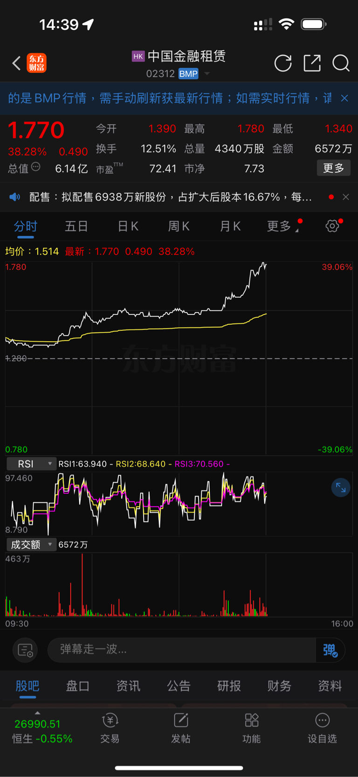358x777 pixels.
Task: Tap the HK market badge
Action: 138,56
